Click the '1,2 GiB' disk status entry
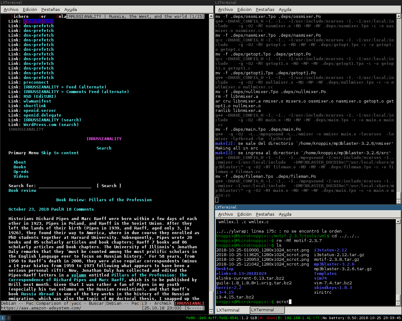Viewport: 402px width, 321px height. point(249,318)
